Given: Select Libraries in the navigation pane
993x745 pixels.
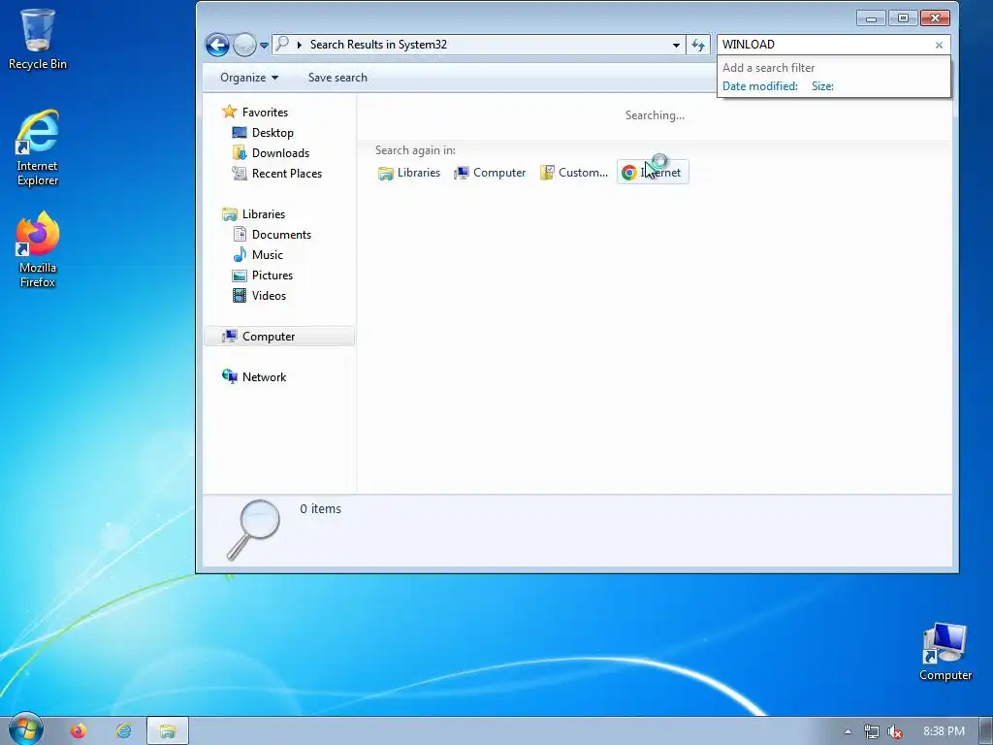Looking at the screenshot, I should (264, 214).
